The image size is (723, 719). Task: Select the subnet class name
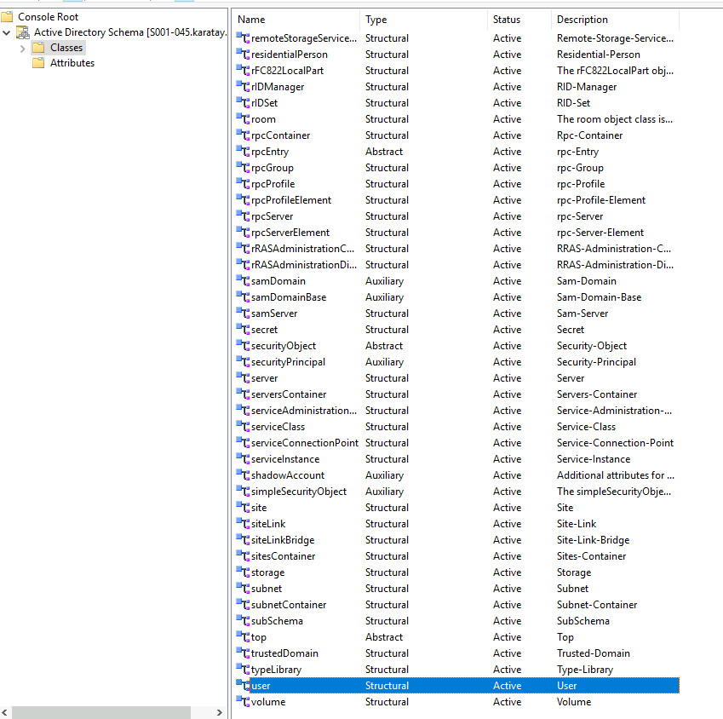point(267,588)
